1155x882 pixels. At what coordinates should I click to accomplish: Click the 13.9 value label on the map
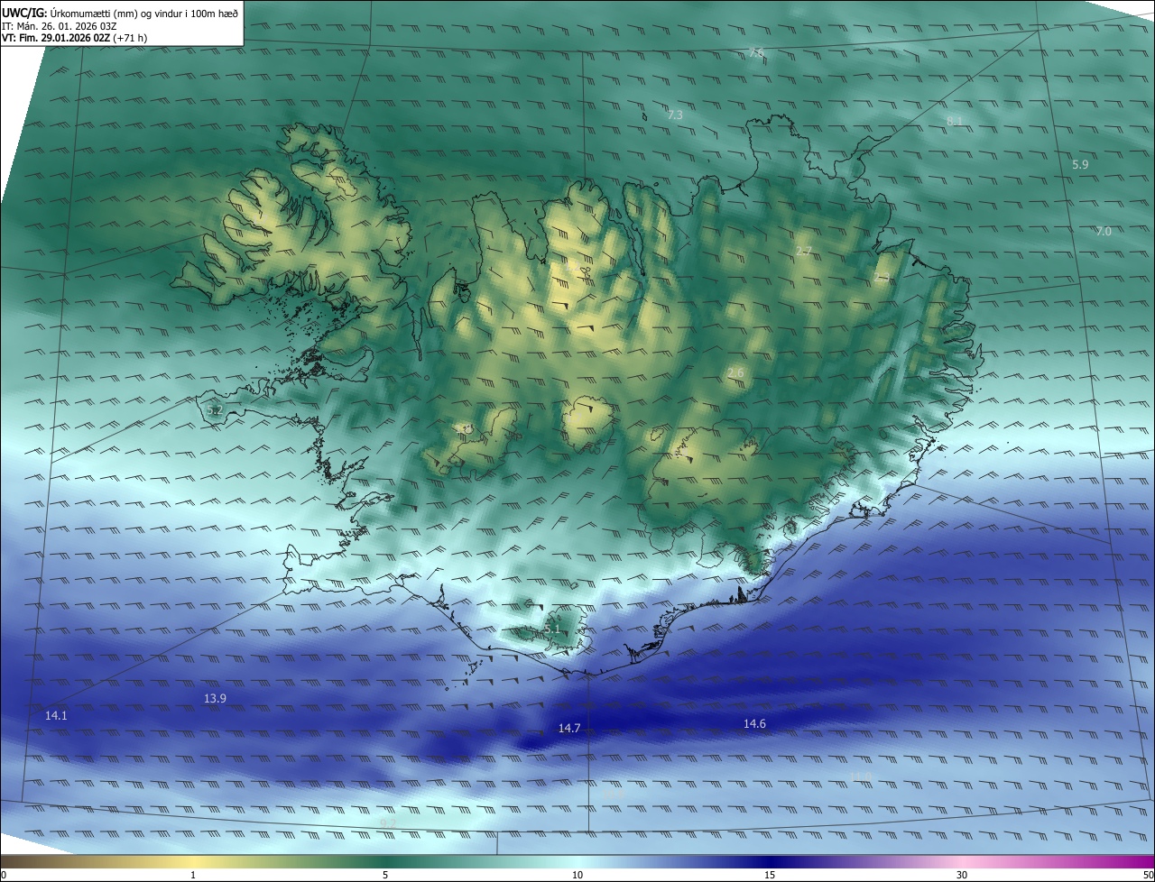point(215,699)
